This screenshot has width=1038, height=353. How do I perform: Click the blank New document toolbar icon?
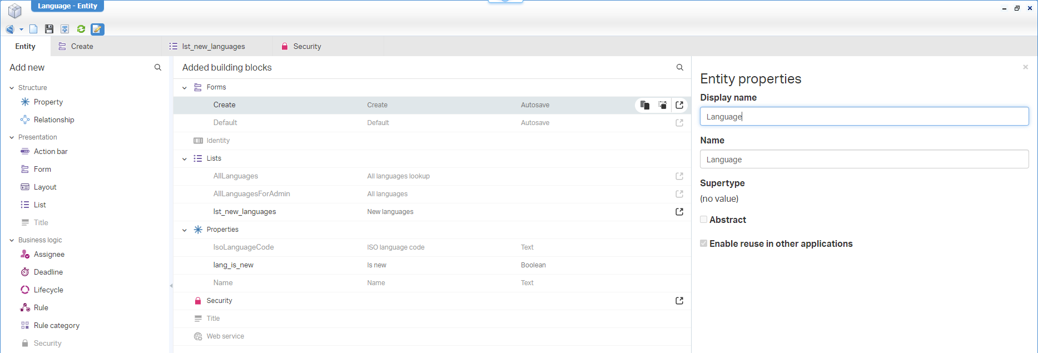(33, 29)
